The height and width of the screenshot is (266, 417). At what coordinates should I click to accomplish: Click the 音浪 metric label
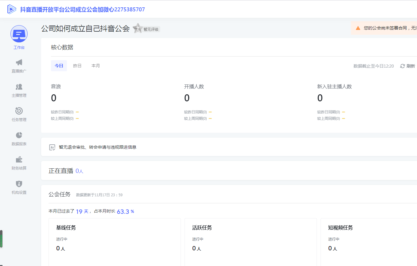point(56,87)
